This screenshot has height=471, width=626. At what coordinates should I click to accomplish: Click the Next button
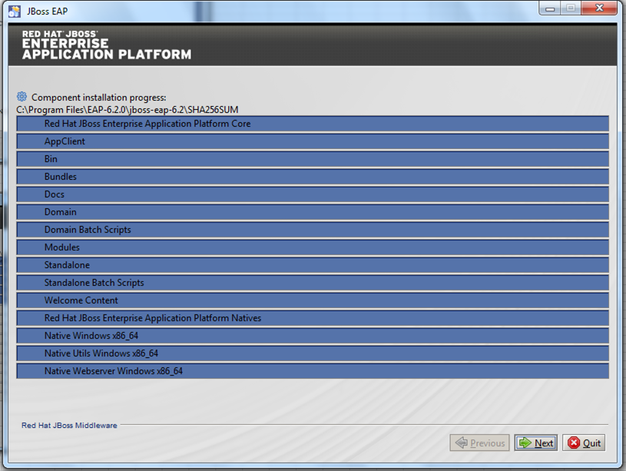click(x=536, y=443)
